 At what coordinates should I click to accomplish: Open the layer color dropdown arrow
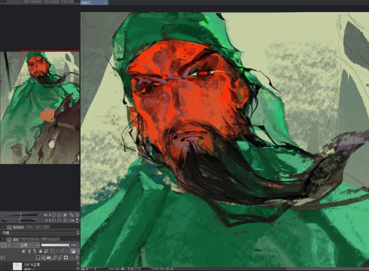tap(78, 251)
